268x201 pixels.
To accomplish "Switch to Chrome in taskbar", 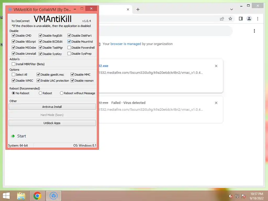I will [x=37, y=196].
